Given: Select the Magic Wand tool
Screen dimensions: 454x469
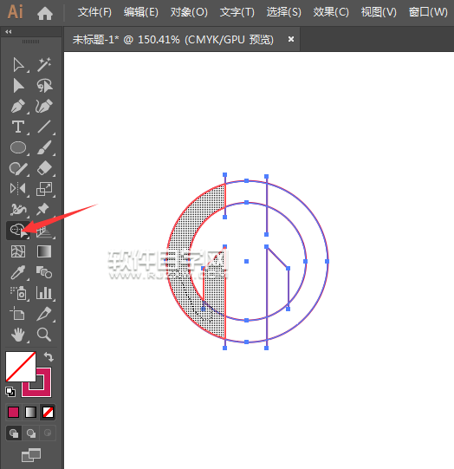Looking at the screenshot, I should coord(44,65).
